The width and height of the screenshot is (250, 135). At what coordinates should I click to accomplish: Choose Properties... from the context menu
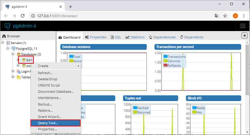pyautogui.click(x=56, y=129)
